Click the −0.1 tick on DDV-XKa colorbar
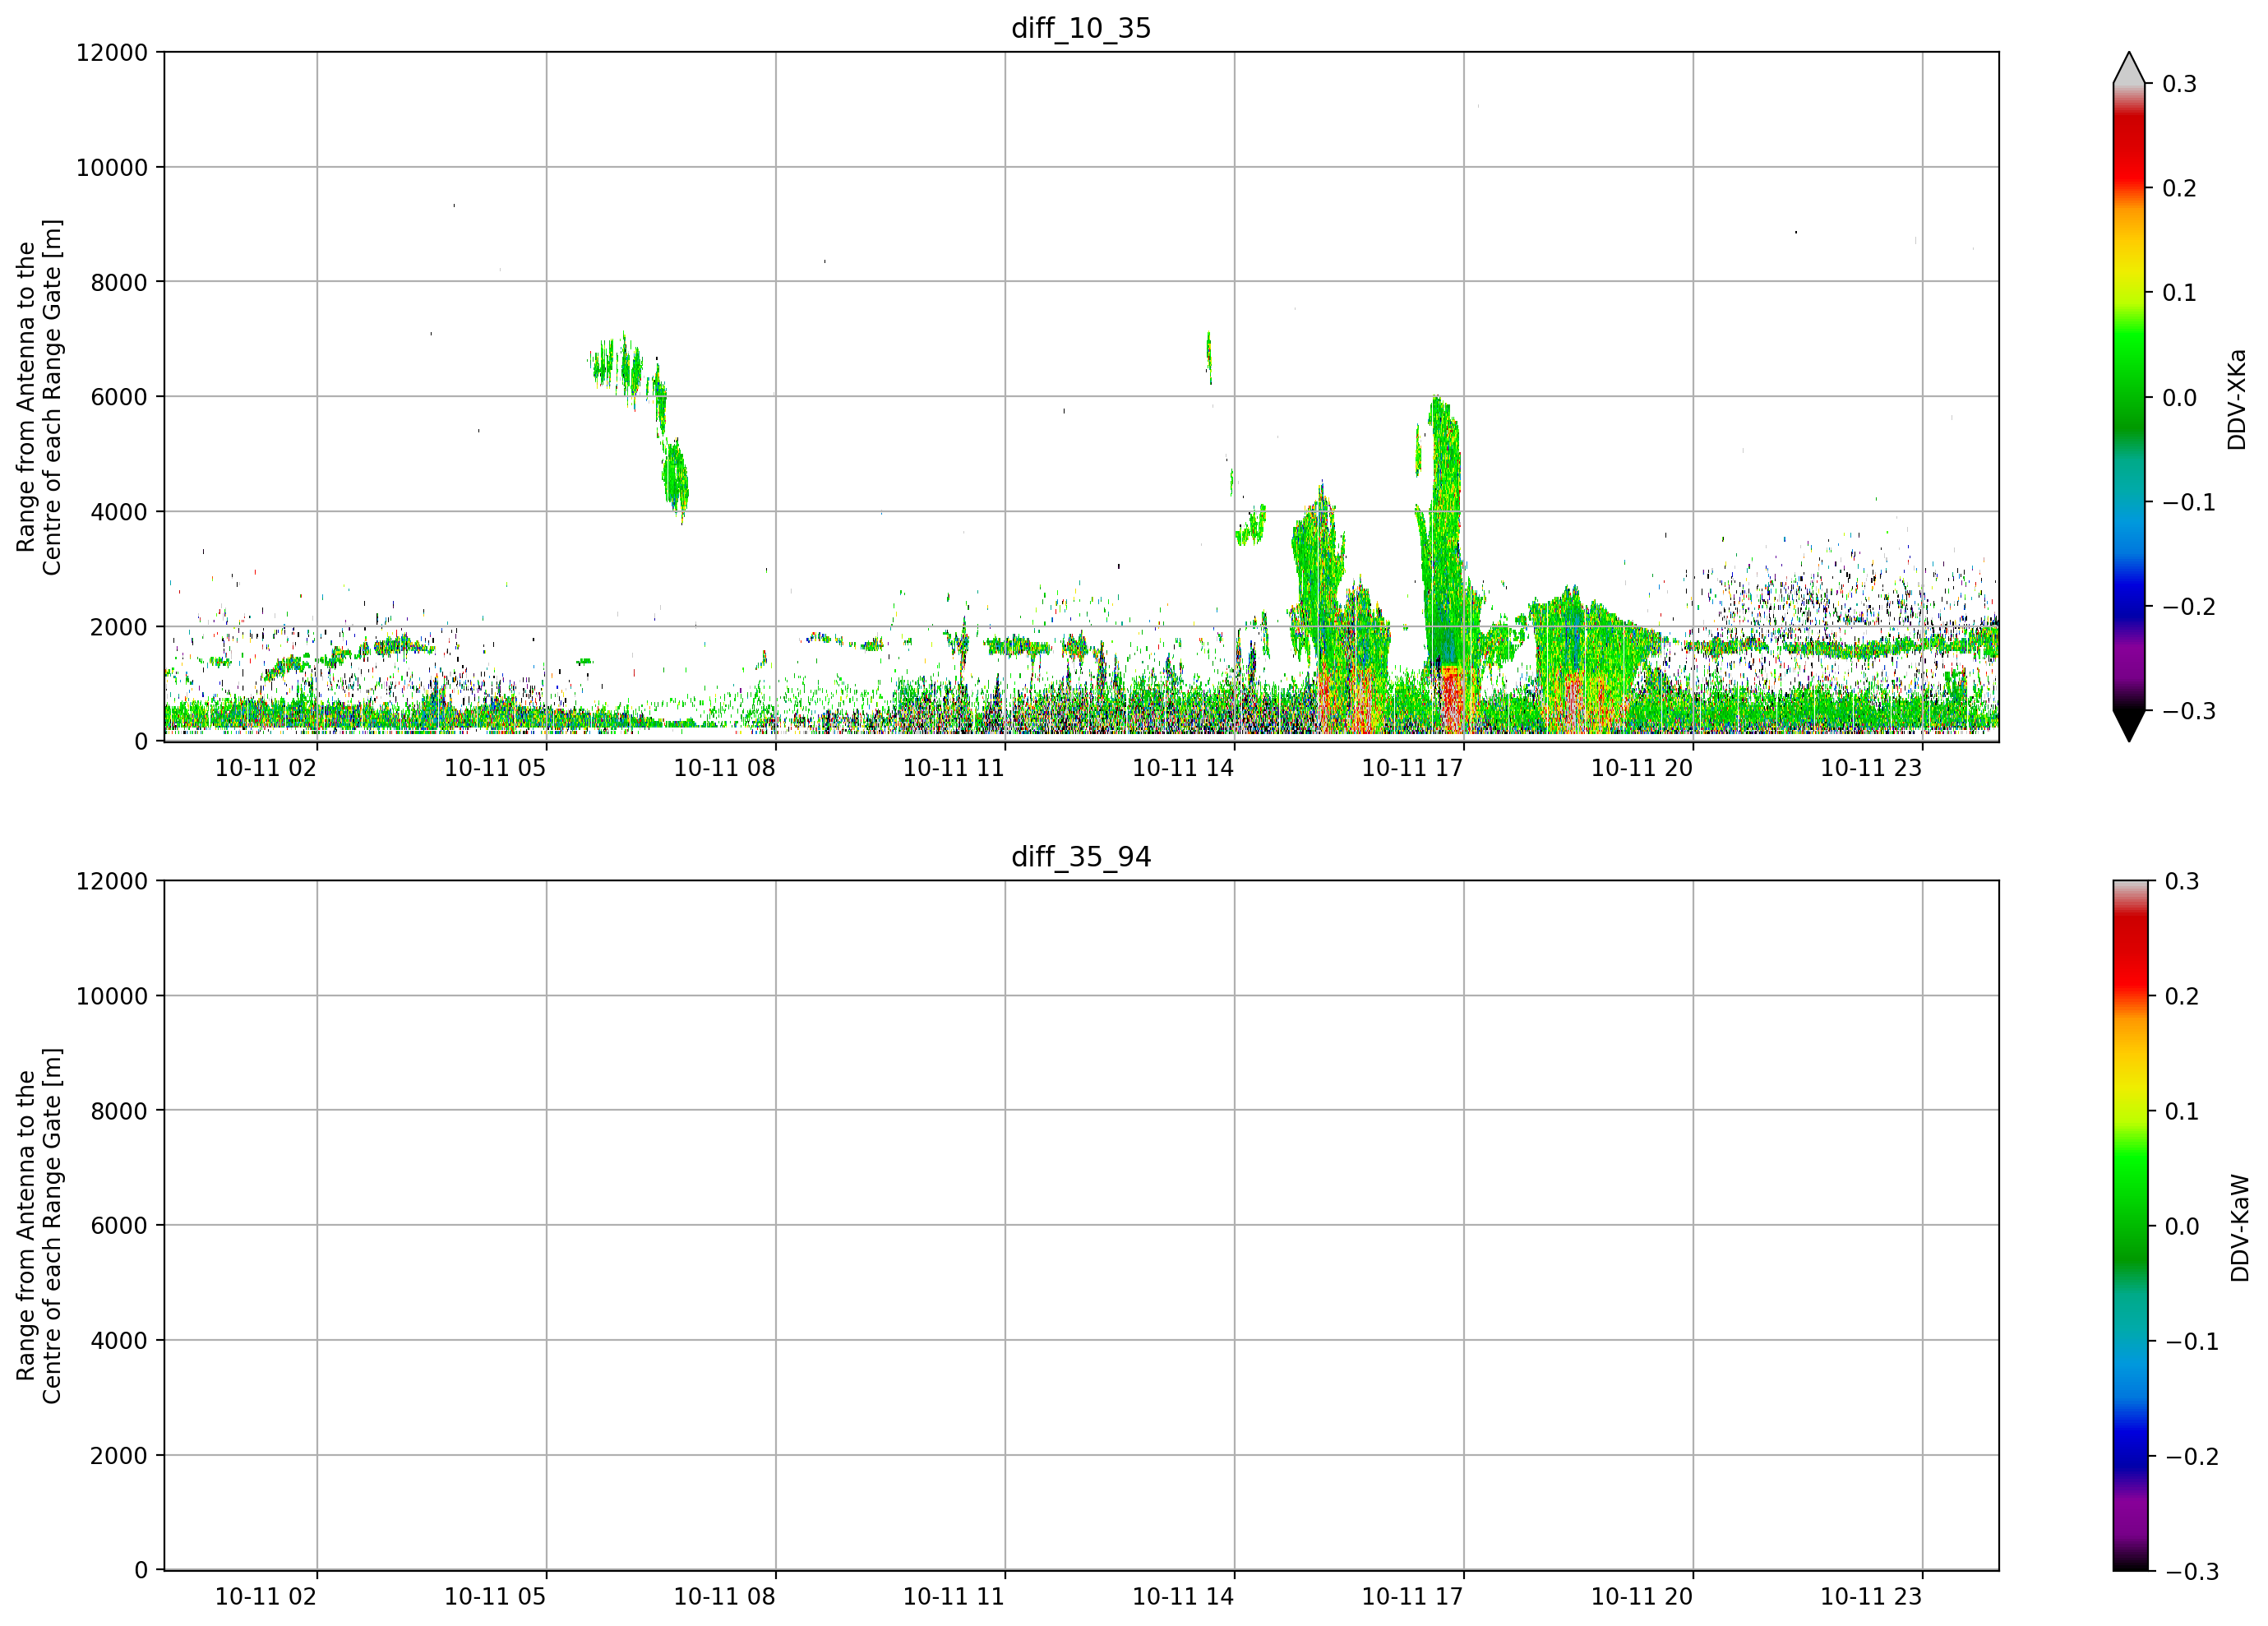This screenshot has width=2268, height=1626. pos(2189,502)
